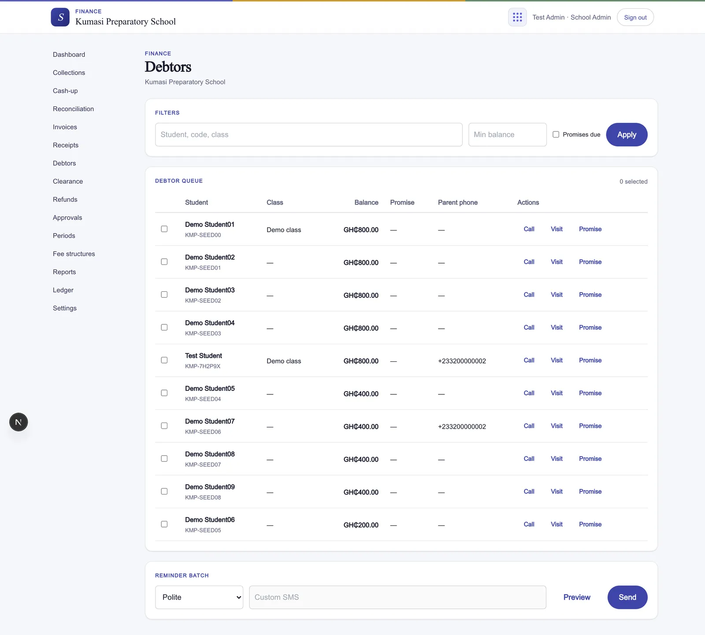Navigate to Reconciliation
This screenshot has width=705, height=635.
[x=74, y=109]
